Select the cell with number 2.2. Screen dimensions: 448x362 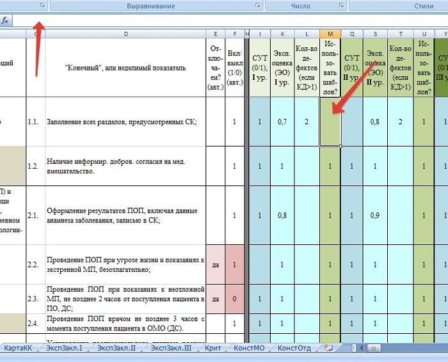pos(36,265)
